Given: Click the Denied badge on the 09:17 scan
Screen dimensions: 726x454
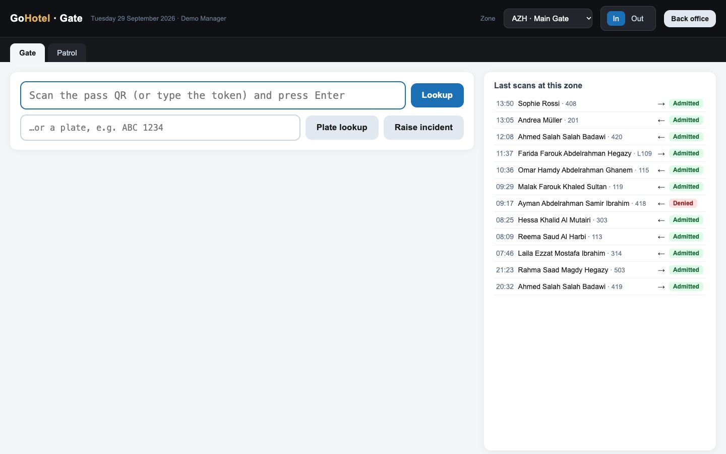Looking at the screenshot, I should (683, 203).
